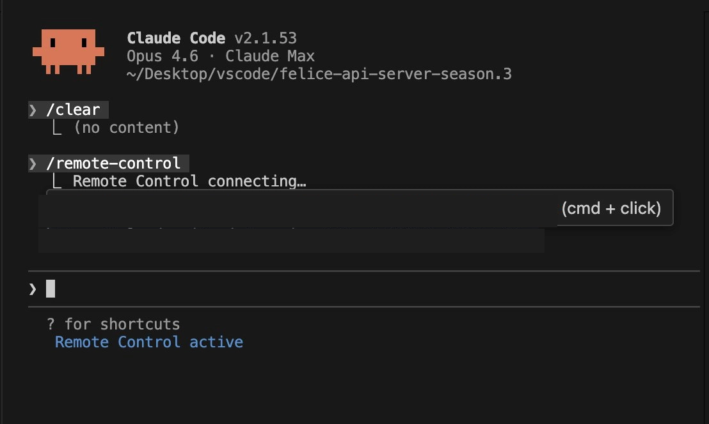Click the orange Claude pixel mascot icon
Viewport: 709px width, 424px height.
click(x=68, y=52)
